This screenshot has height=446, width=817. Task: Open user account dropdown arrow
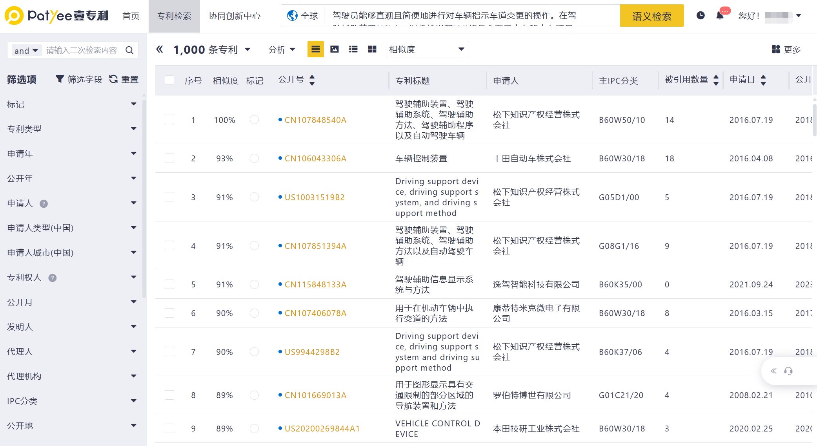click(799, 16)
